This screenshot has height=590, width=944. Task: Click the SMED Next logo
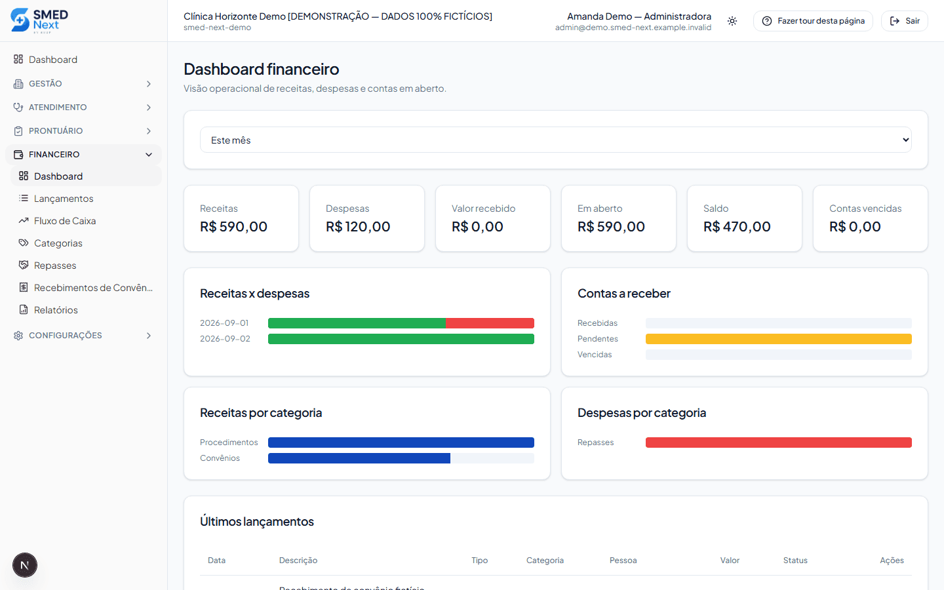(39, 20)
